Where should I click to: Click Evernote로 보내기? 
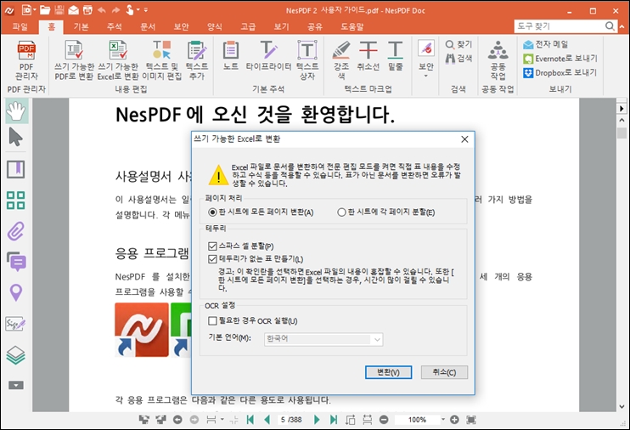pos(560,59)
